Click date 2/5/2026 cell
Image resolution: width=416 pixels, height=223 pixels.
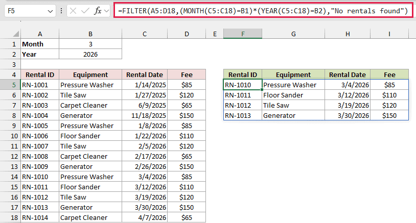click(145, 146)
